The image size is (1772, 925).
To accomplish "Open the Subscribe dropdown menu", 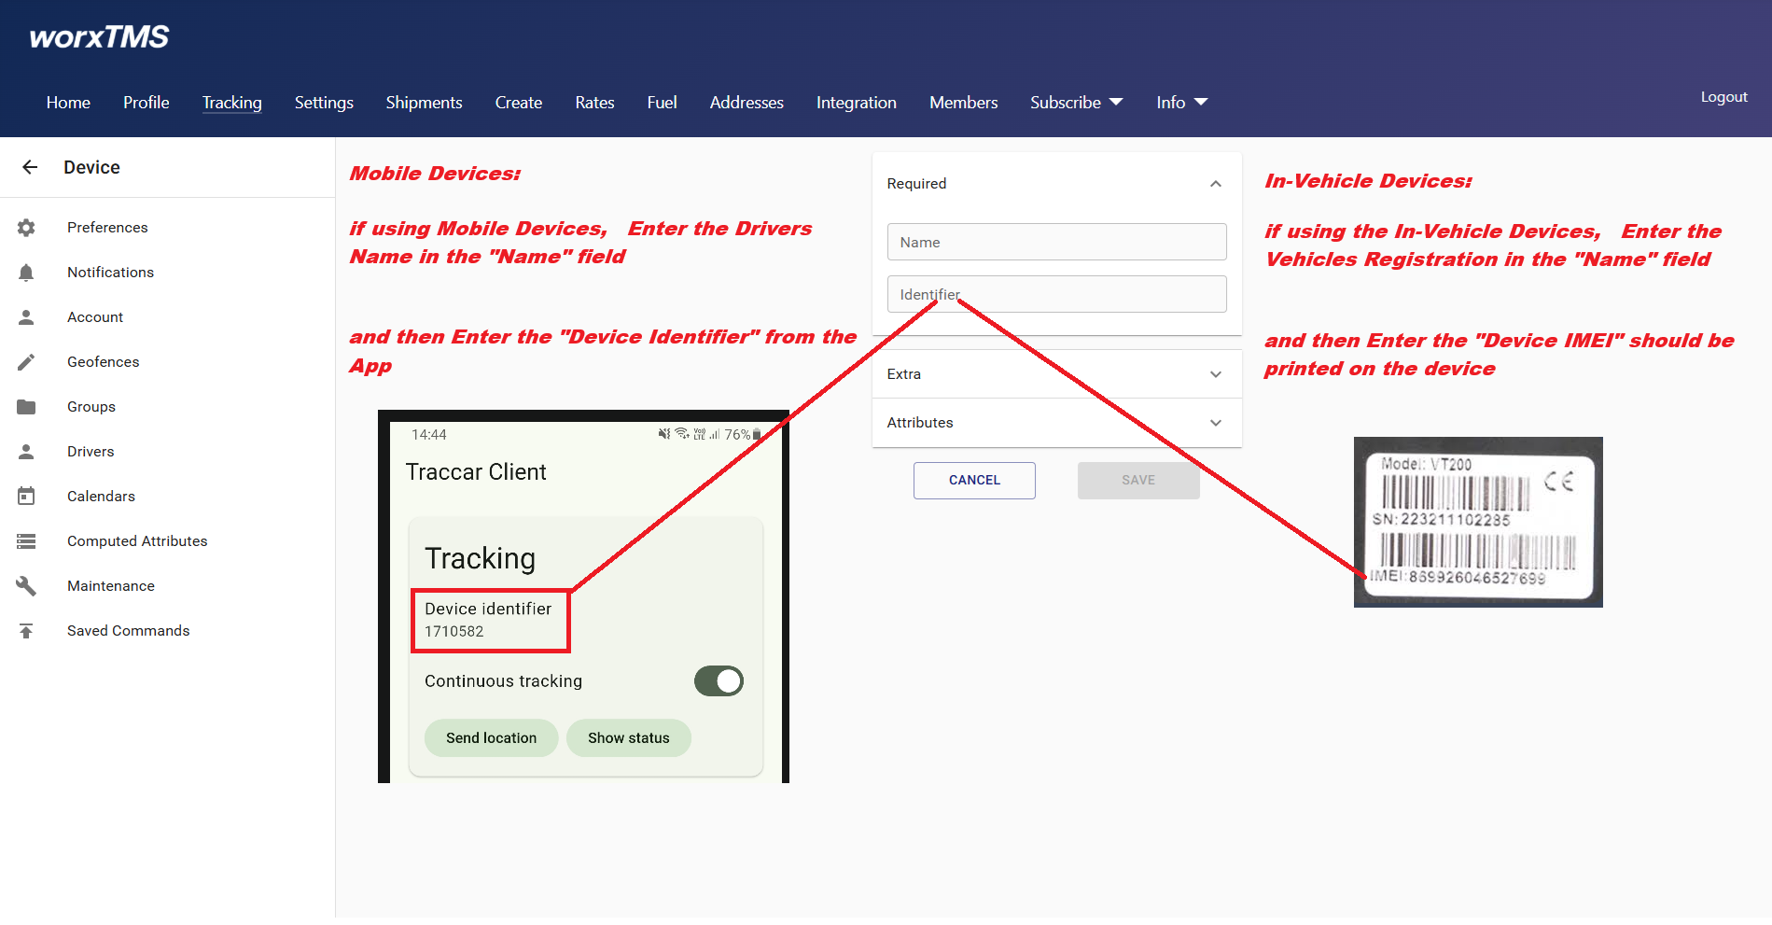I will pyautogui.click(x=1075, y=102).
